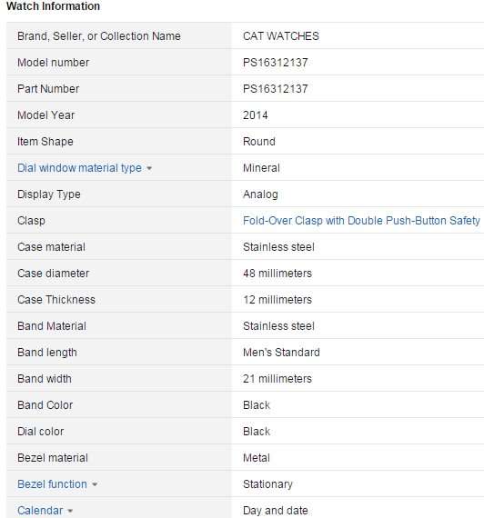
Task: Click the Model number value PS16312137
Action: click(276, 63)
